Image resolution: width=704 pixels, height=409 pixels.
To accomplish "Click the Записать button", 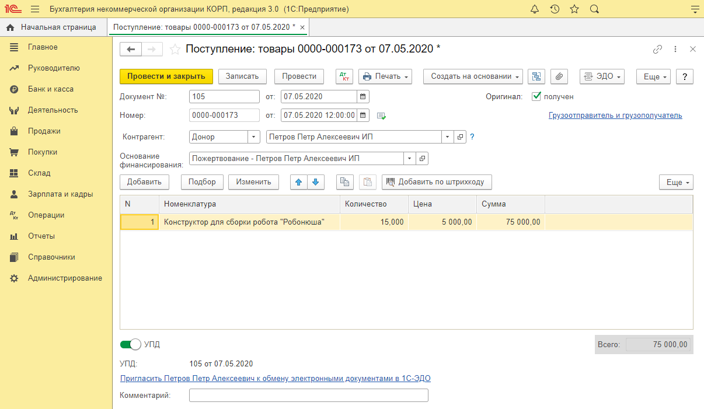I will pyautogui.click(x=242, y=76).
